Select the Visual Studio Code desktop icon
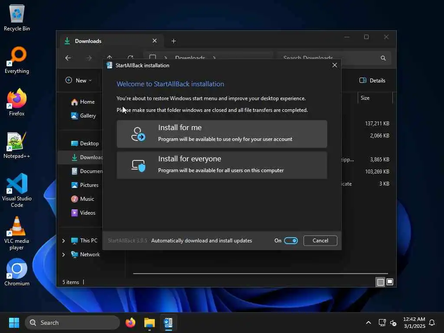This screenshot has height=333, width=444. (17, 190)
